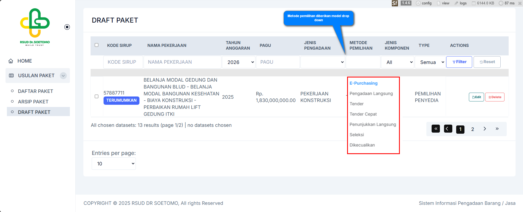The height and width of the screenshot is (212, 523).
Task: Expand the Entries per page dropdown
Action: [x=114, y=164]
